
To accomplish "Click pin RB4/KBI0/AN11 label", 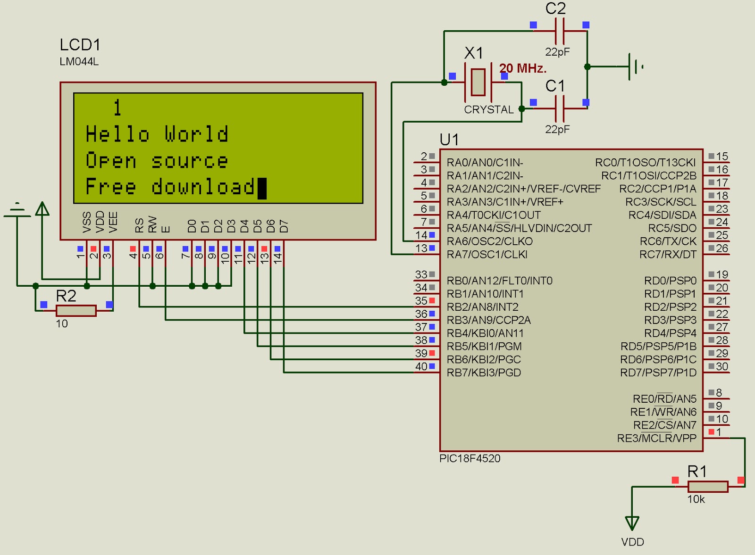I will click(486, 333).
